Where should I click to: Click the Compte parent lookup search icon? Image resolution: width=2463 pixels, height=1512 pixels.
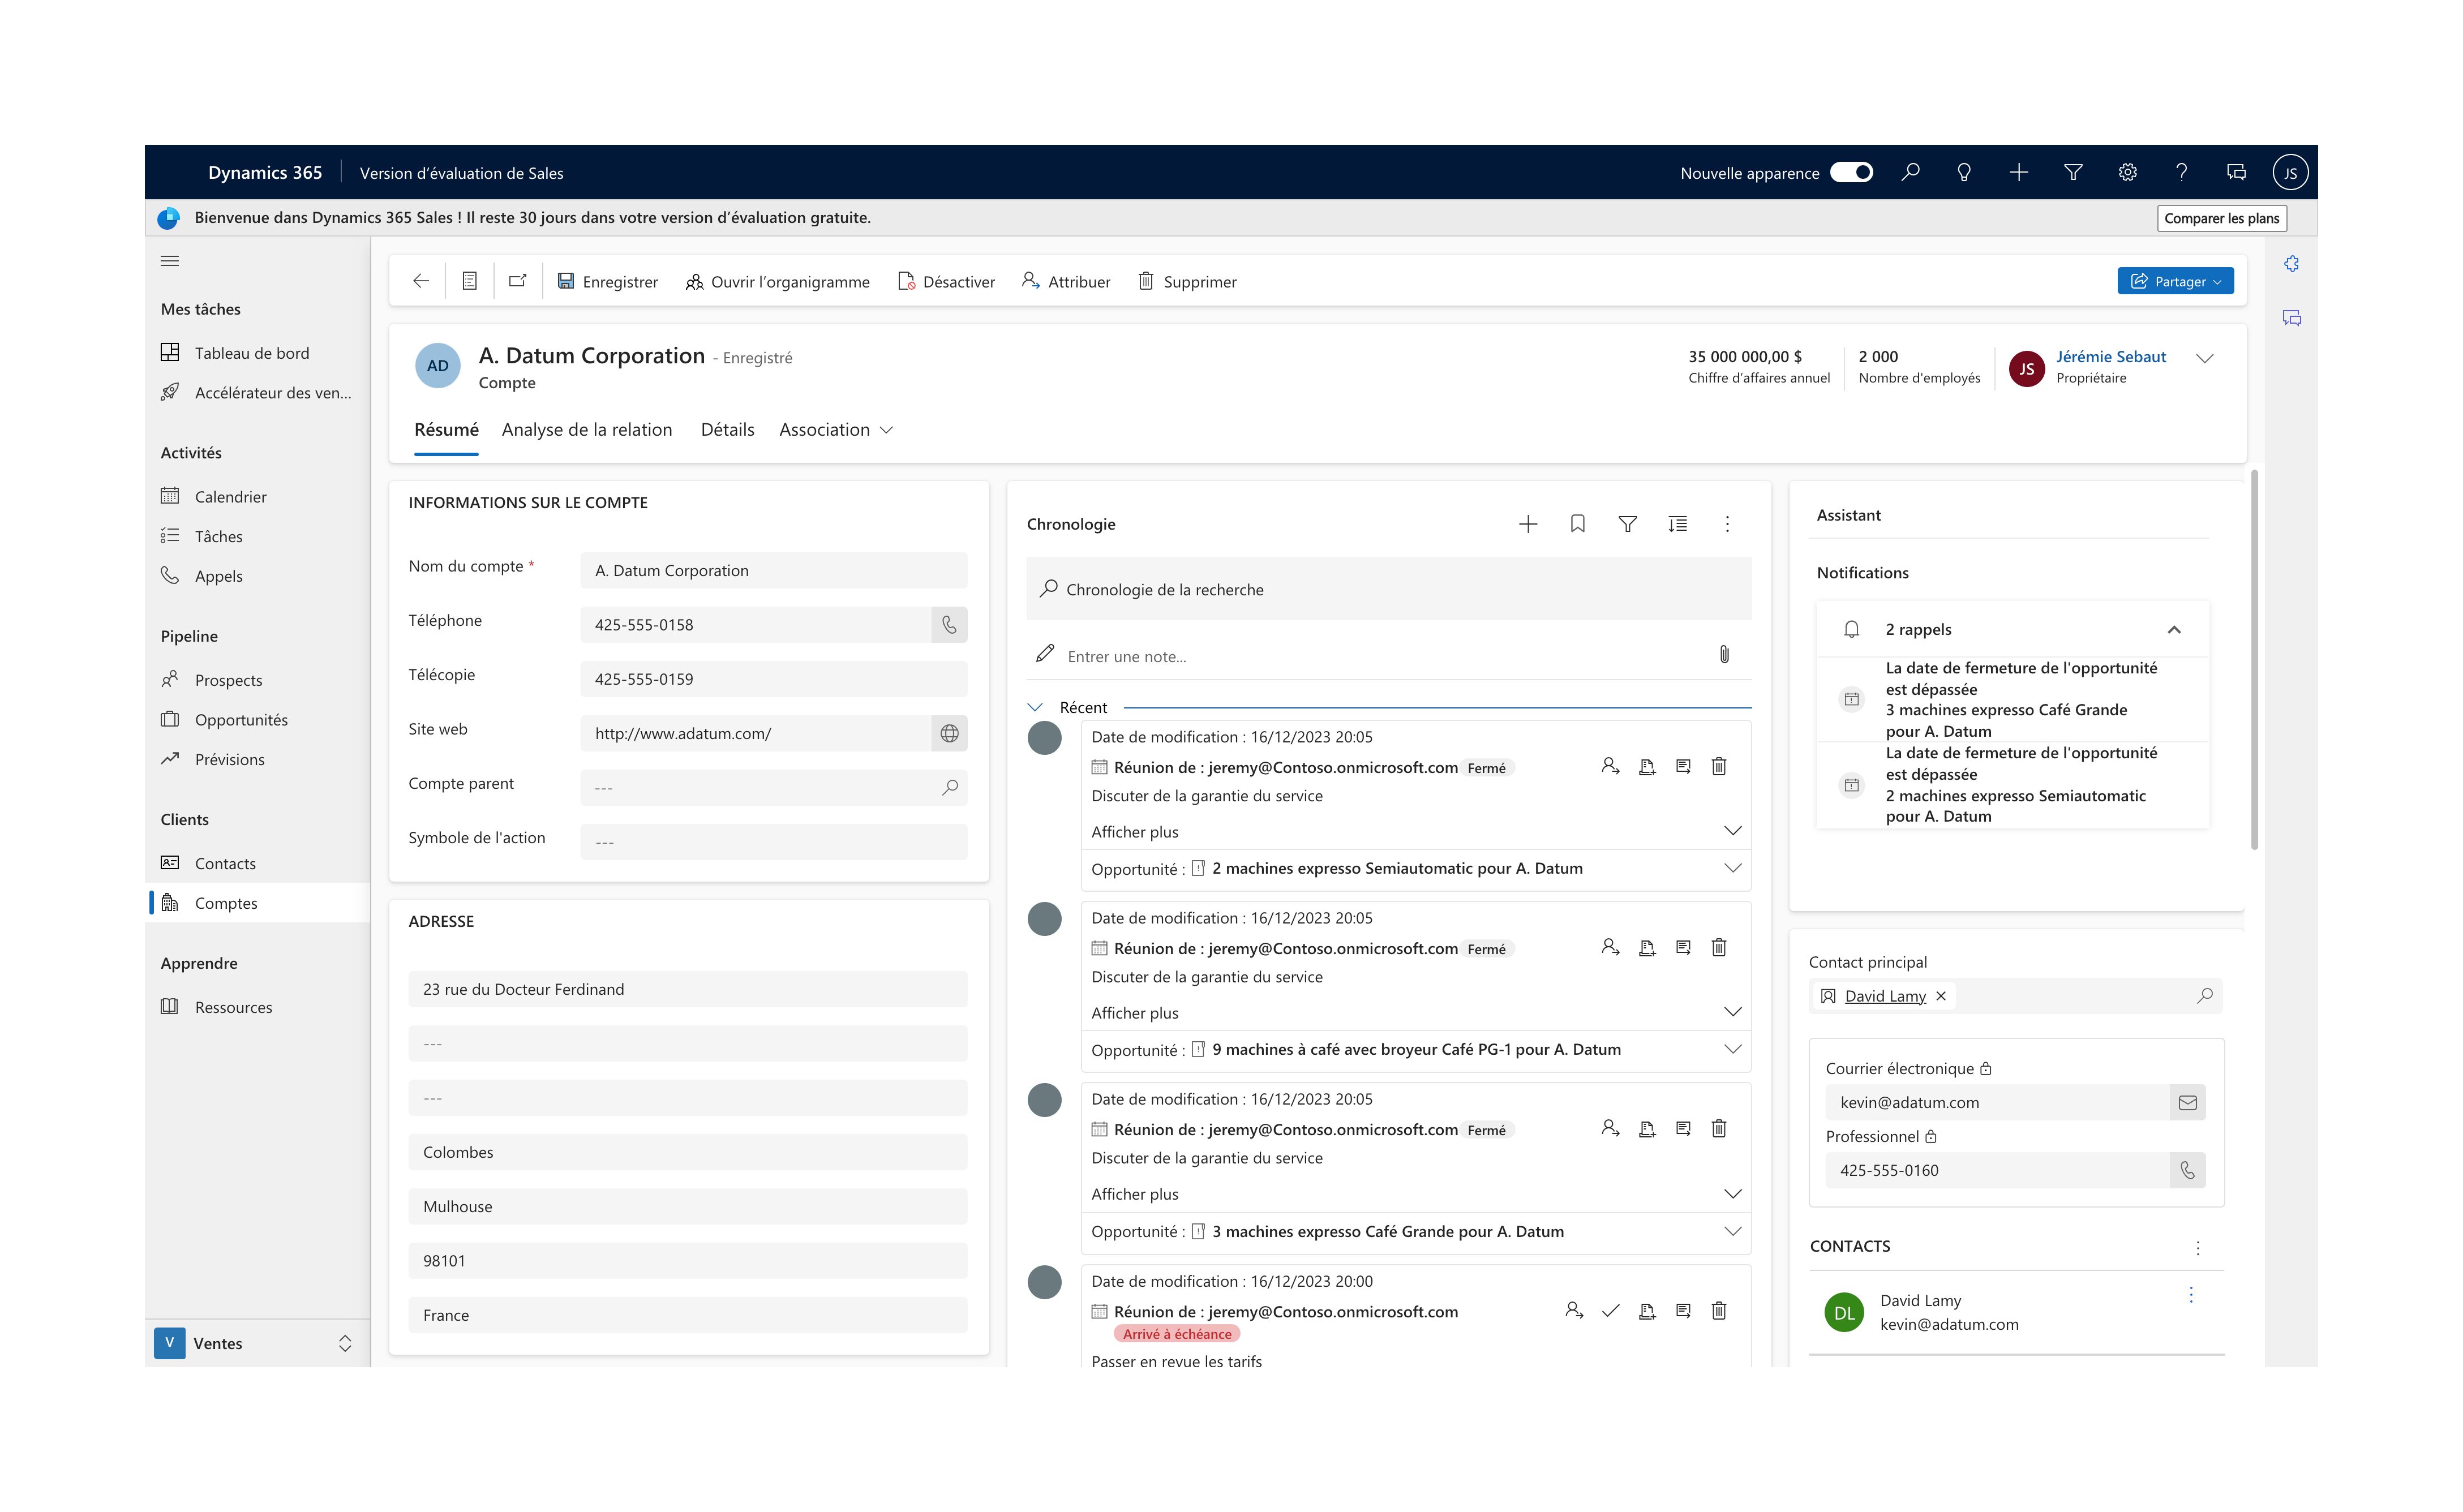coord(949,787)
